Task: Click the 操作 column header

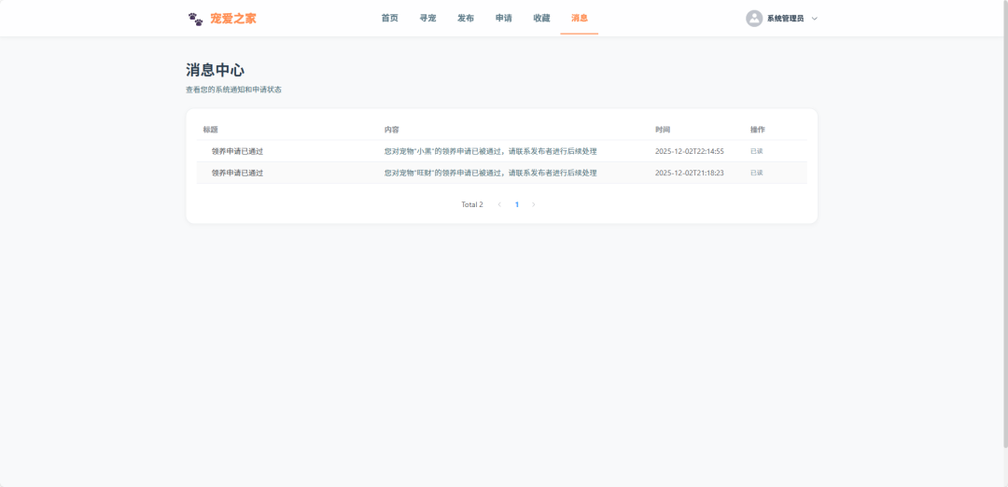Action: point(757,130)
